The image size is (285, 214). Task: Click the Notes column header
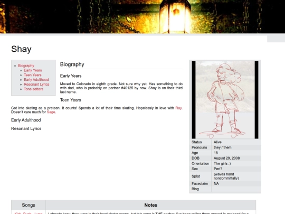pyautogui.click(x=151, y=205)
